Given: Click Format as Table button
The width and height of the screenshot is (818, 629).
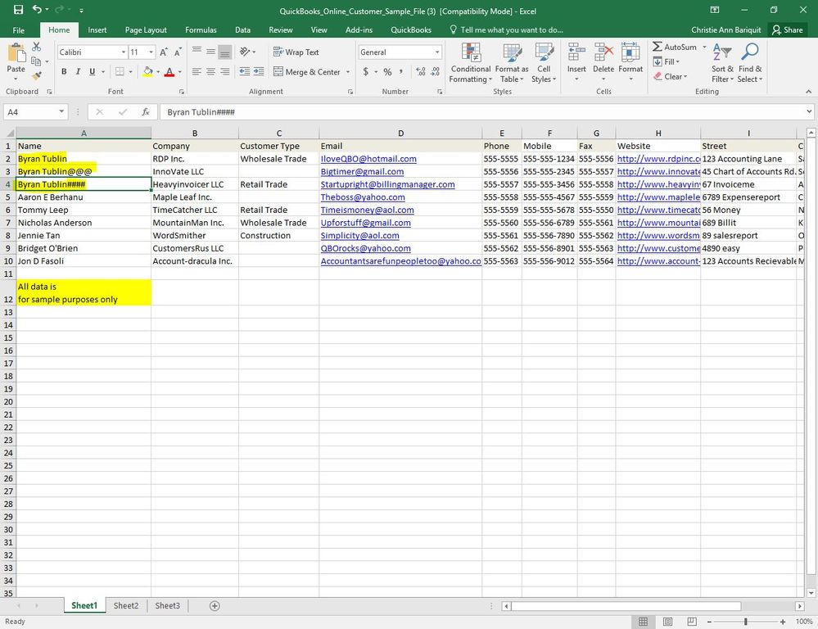Looking at the screenshot, I should [x=512, y=63].
